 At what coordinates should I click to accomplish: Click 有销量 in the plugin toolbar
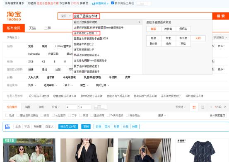38,126
